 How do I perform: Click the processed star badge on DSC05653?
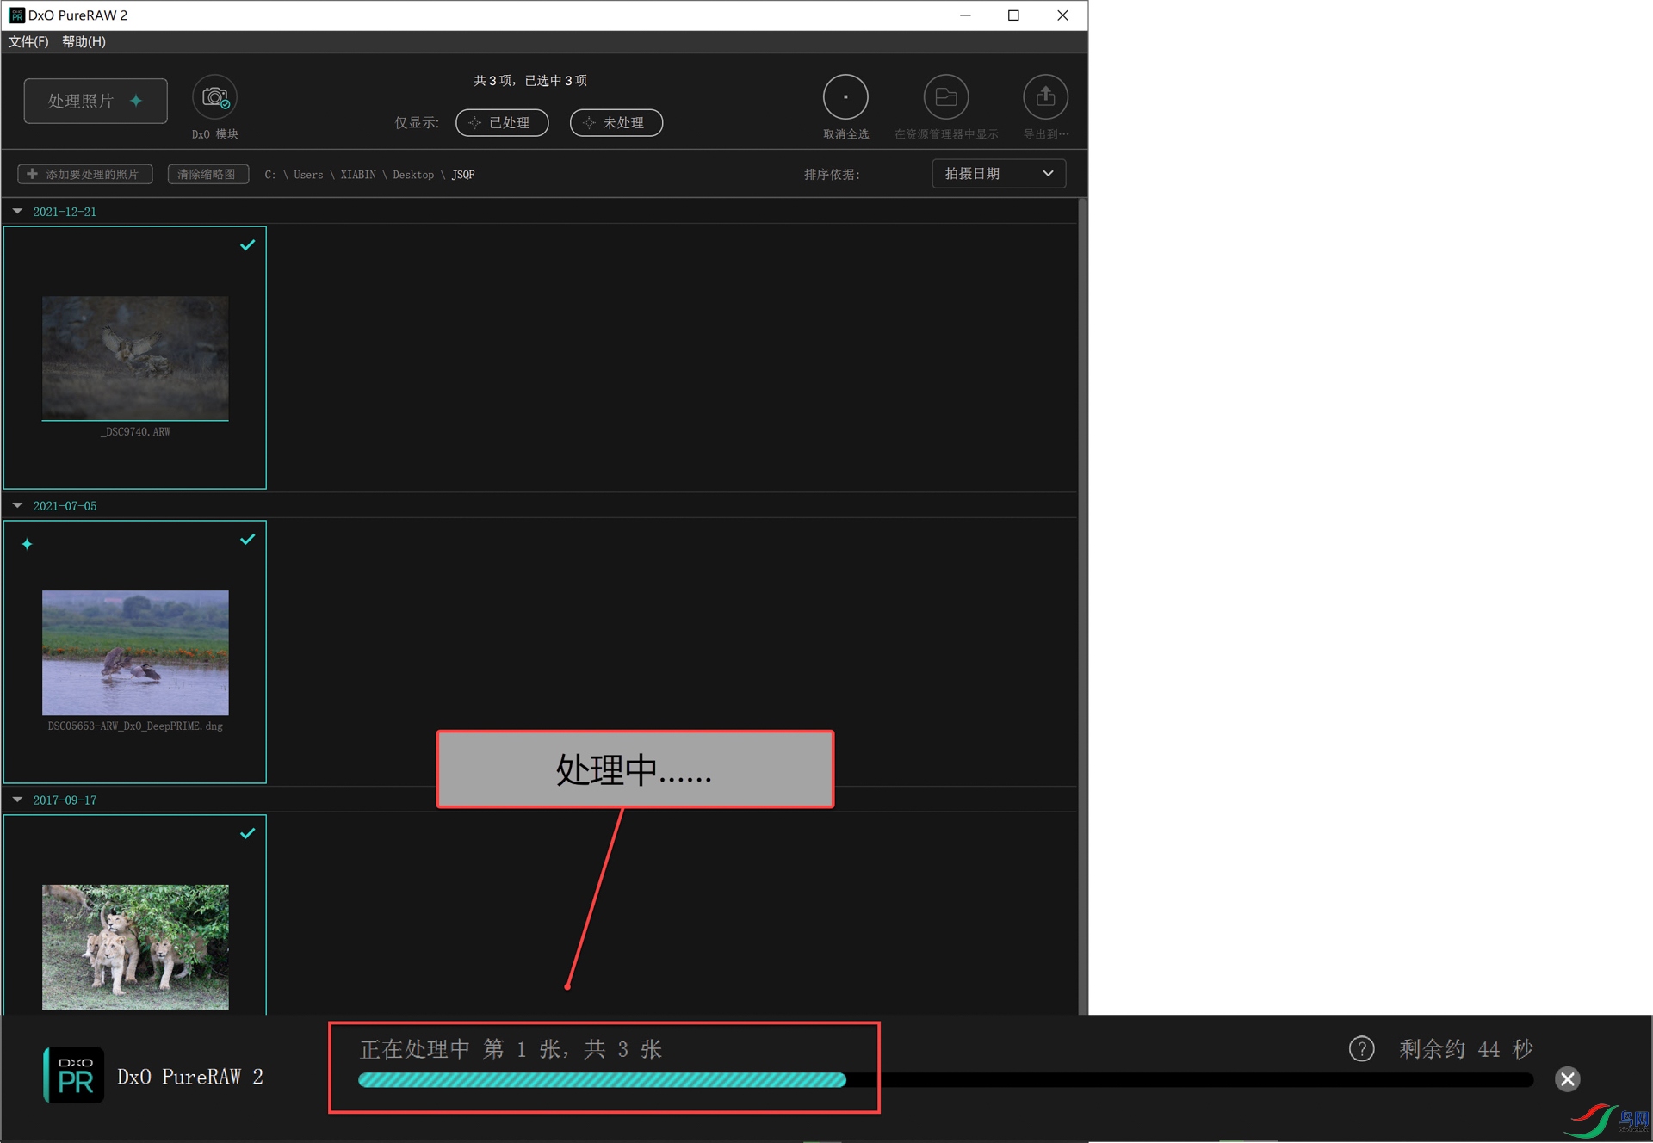click(28, 544)
